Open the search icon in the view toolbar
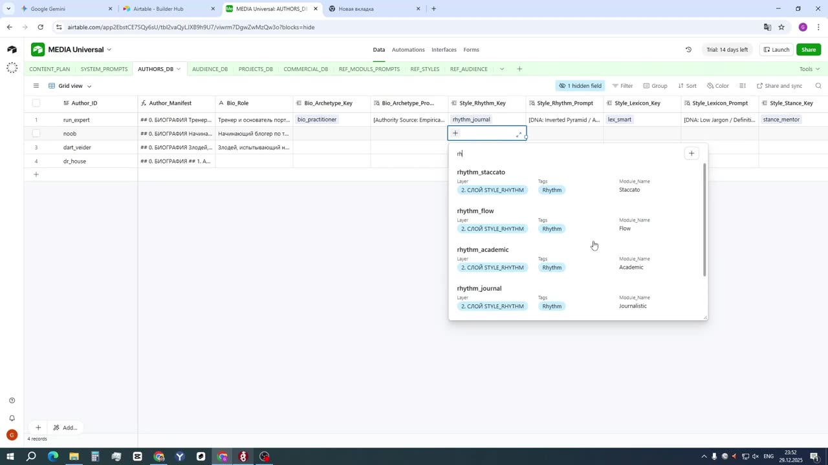Screen dimensions: 828x465 click(x=818, y=86)
